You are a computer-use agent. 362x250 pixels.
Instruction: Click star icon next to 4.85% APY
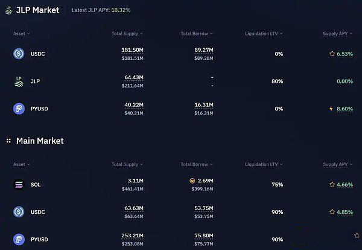click(x=332, y=212)
